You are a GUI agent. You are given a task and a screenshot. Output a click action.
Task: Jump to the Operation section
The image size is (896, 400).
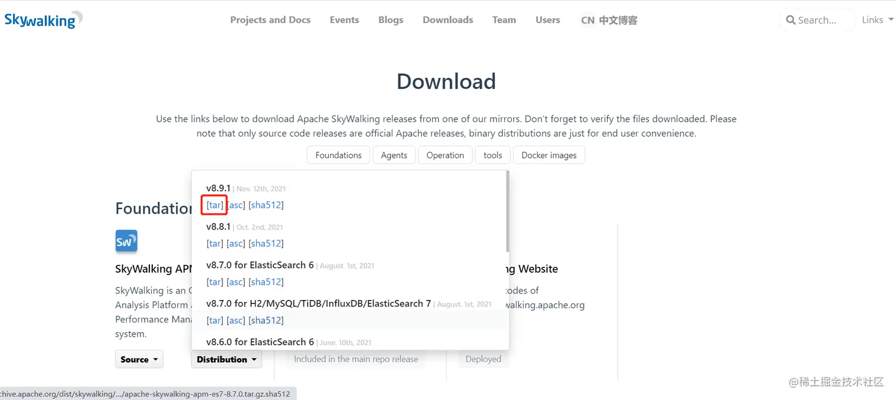[x=445, y=155]
